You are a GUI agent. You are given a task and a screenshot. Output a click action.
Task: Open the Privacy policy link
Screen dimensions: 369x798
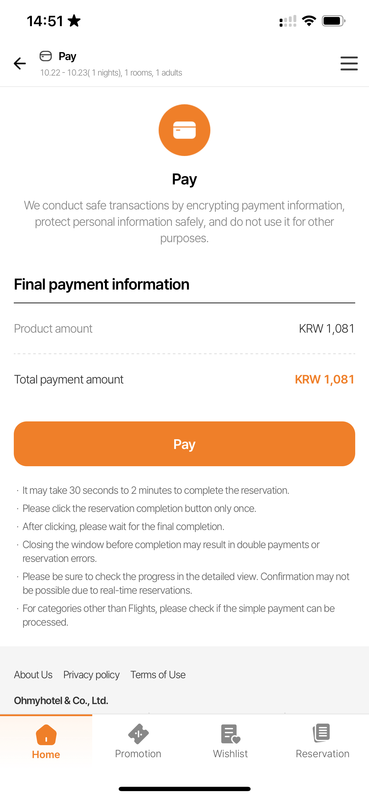coord(91,675)
